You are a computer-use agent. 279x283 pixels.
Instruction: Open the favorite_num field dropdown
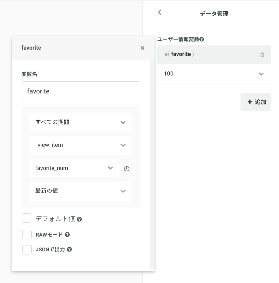click(x=74, y=168)
